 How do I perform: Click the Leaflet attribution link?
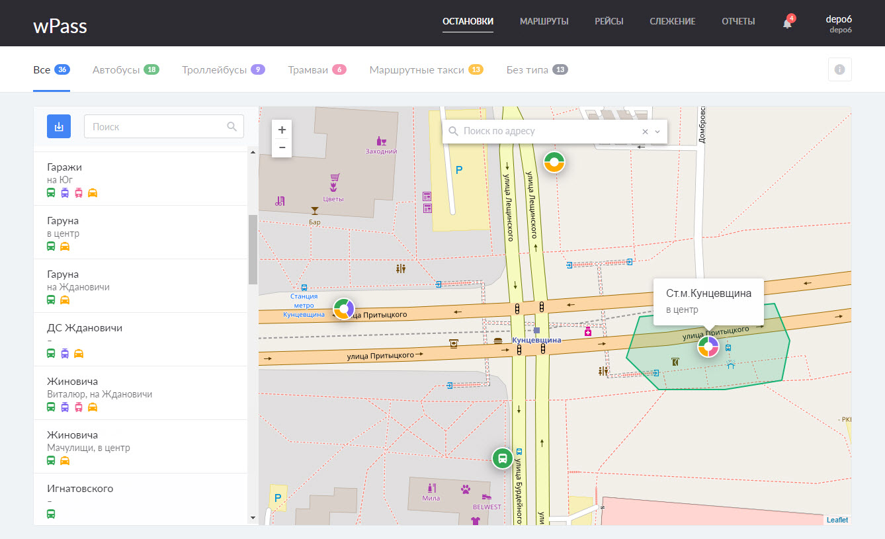coord(837,520)
